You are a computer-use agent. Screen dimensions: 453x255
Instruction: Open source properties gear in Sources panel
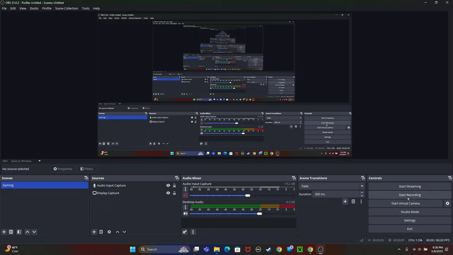pos(109,232)
